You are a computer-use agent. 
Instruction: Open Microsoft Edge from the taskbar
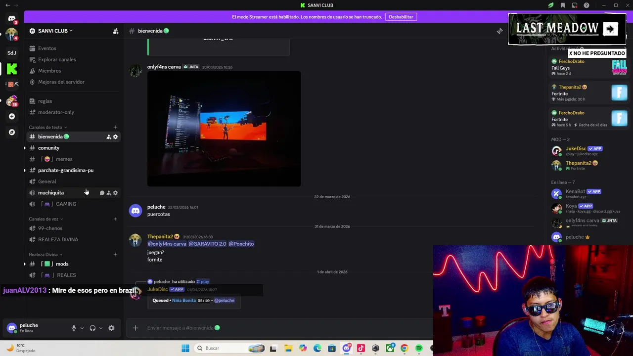[x=317, y=348]
